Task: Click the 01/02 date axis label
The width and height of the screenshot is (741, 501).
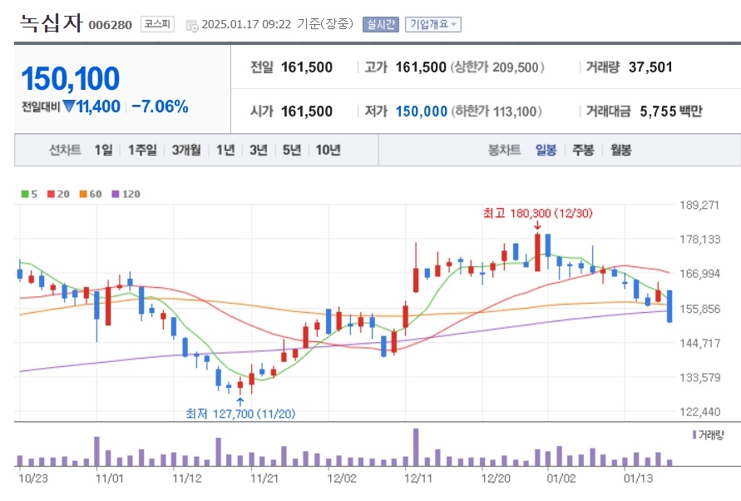Action: click(x=561, y=479)
